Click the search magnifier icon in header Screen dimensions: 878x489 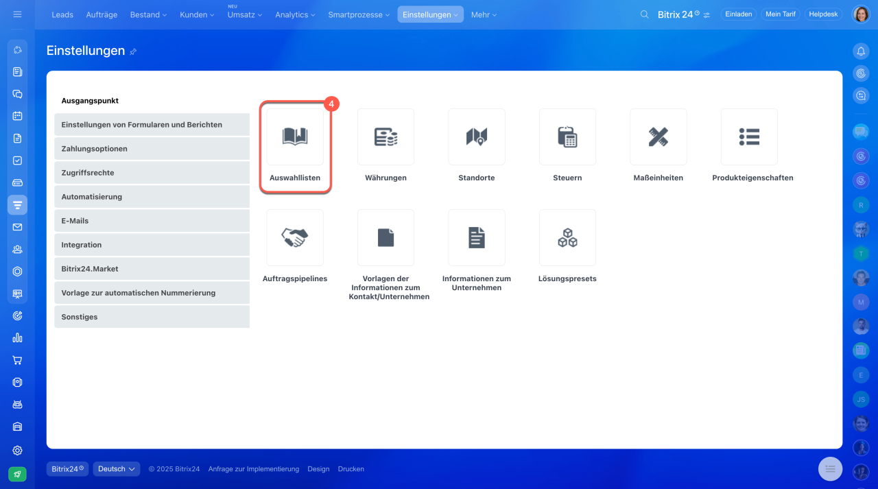pyautogui.click(x=644, y=14)
